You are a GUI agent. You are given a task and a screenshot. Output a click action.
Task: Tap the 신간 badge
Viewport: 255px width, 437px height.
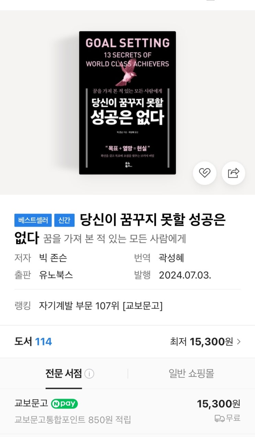click(x=65, y=220)
